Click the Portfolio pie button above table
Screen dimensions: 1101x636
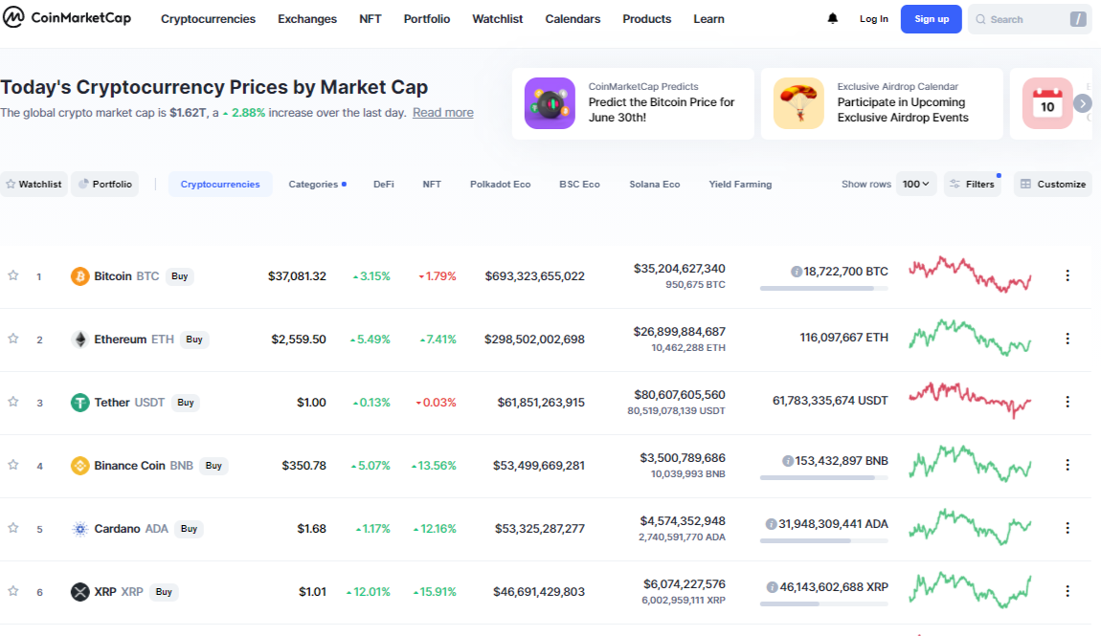click(x=104, y=184)
